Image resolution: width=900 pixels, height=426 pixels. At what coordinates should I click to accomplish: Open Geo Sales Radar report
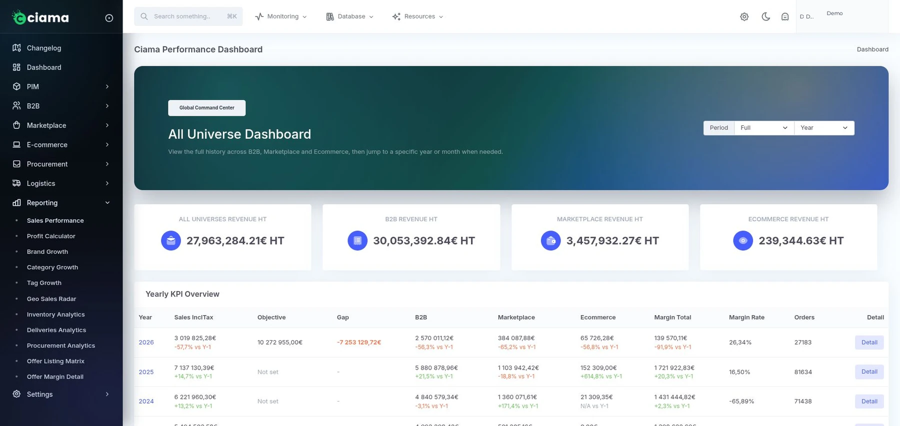point(51,299)
